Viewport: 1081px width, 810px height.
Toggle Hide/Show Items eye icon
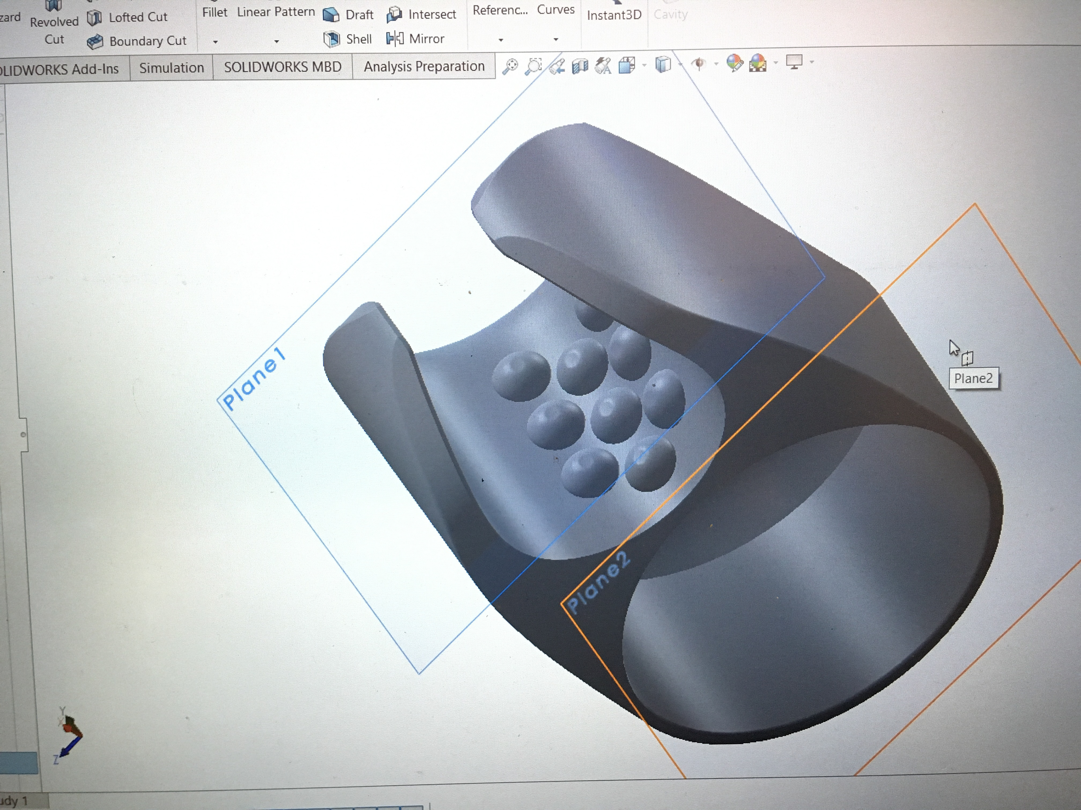pos(699,64)
